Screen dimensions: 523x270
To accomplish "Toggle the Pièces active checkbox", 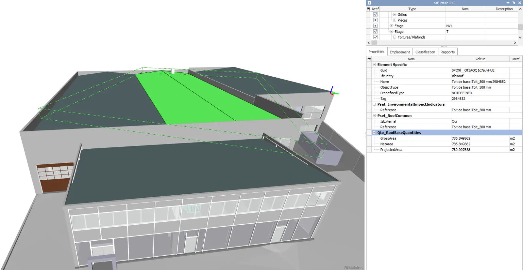I will coord(375,20).
